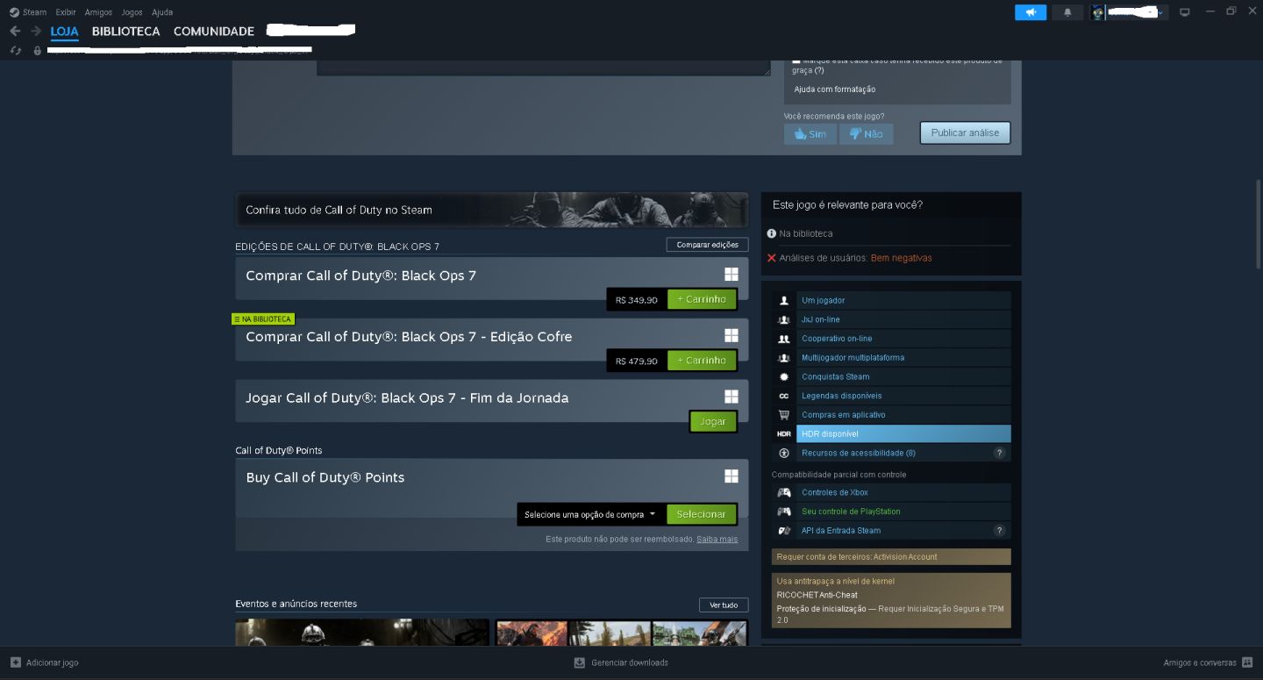This screenshot has height=680, width=1263.
Task: Open notifications with the bell icon
Action: [1067, 12]
